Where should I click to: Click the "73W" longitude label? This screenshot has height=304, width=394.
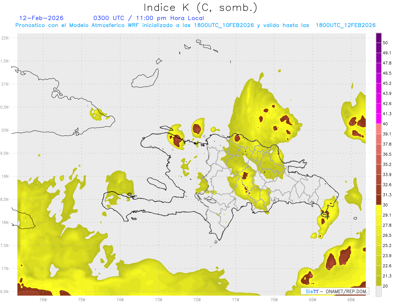159,299
